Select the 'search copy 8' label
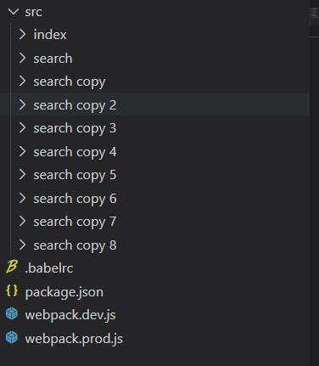The width and height of the screenshot is (319, 366). tap(75, 245)
